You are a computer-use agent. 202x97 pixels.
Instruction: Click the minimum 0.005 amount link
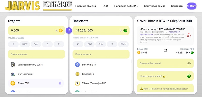coord(12,38)
